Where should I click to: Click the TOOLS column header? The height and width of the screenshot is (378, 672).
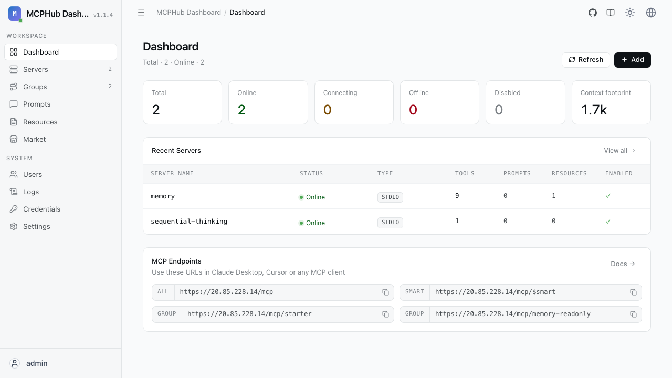465,173
